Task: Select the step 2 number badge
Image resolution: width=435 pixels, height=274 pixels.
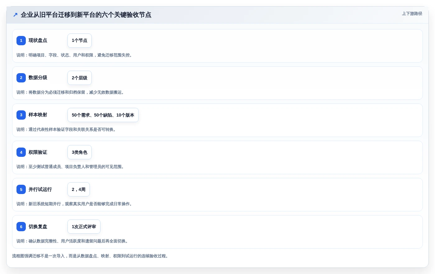Action: [x=21, y=77]
